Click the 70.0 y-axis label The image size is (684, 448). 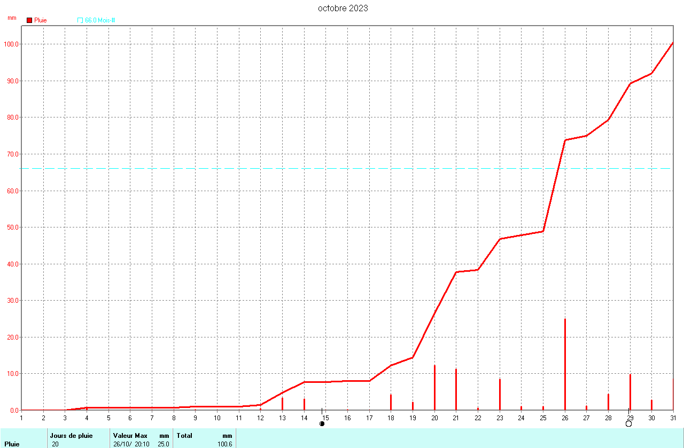pos(12,154)
